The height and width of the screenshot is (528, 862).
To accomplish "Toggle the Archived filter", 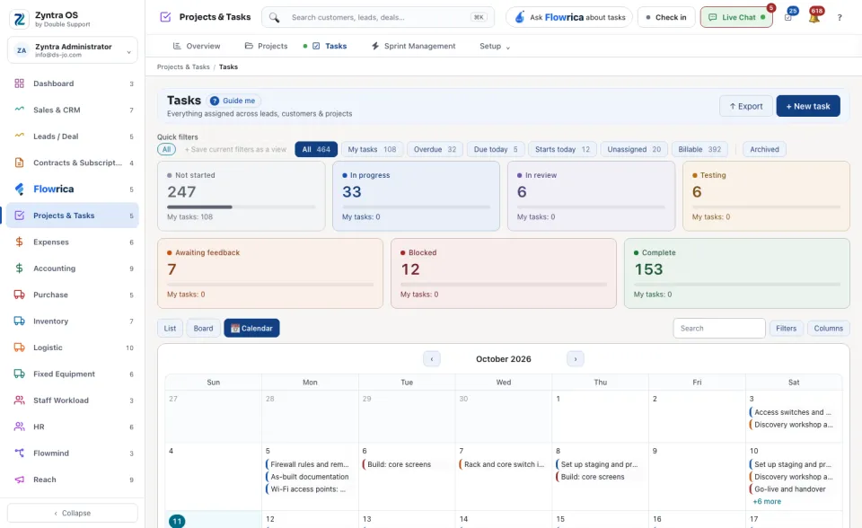I will pos(764,150).
